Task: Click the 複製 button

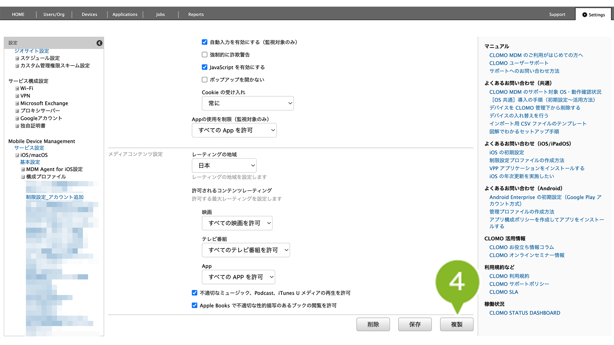Action: tap(457, 324)
